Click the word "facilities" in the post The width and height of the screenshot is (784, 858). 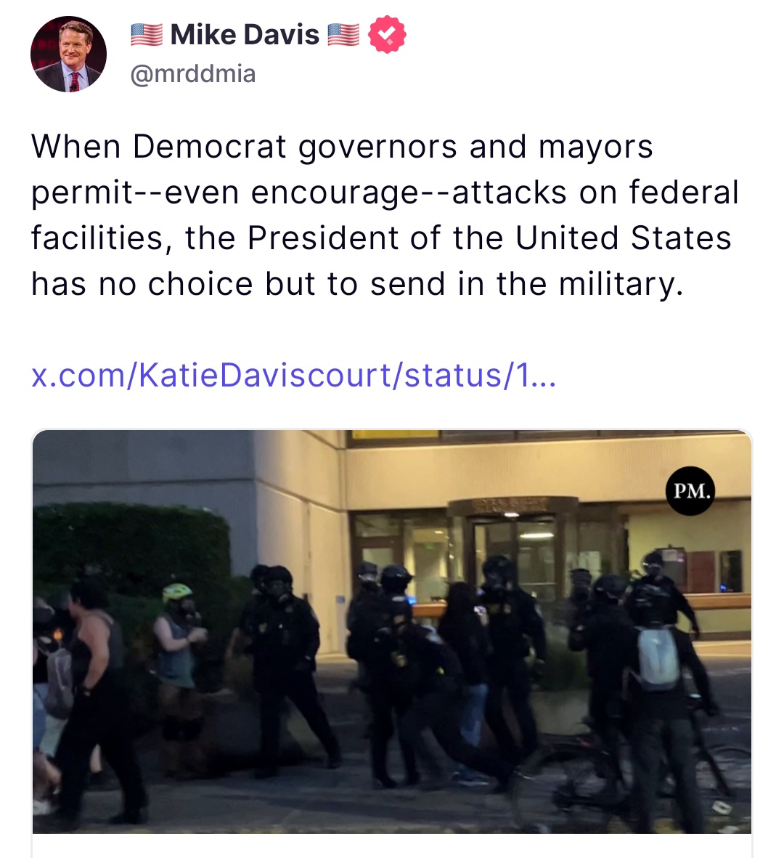[97, 238]
